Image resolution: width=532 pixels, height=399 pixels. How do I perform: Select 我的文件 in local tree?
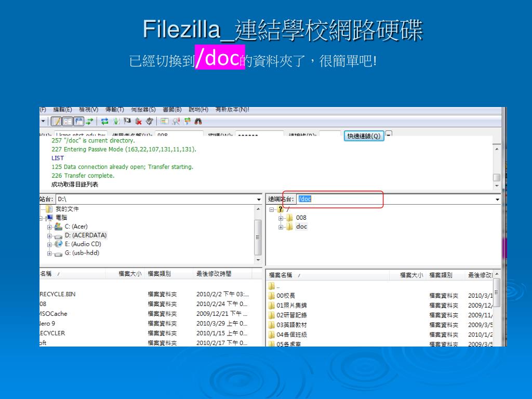click(67, 209)
